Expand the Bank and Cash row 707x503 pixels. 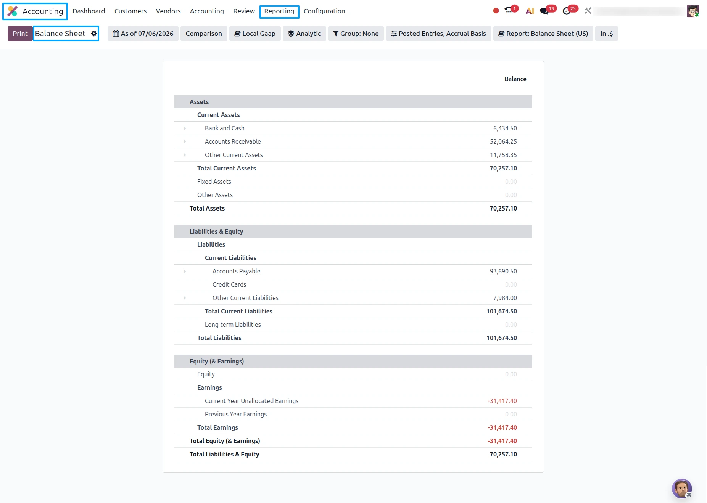[185, 128]
